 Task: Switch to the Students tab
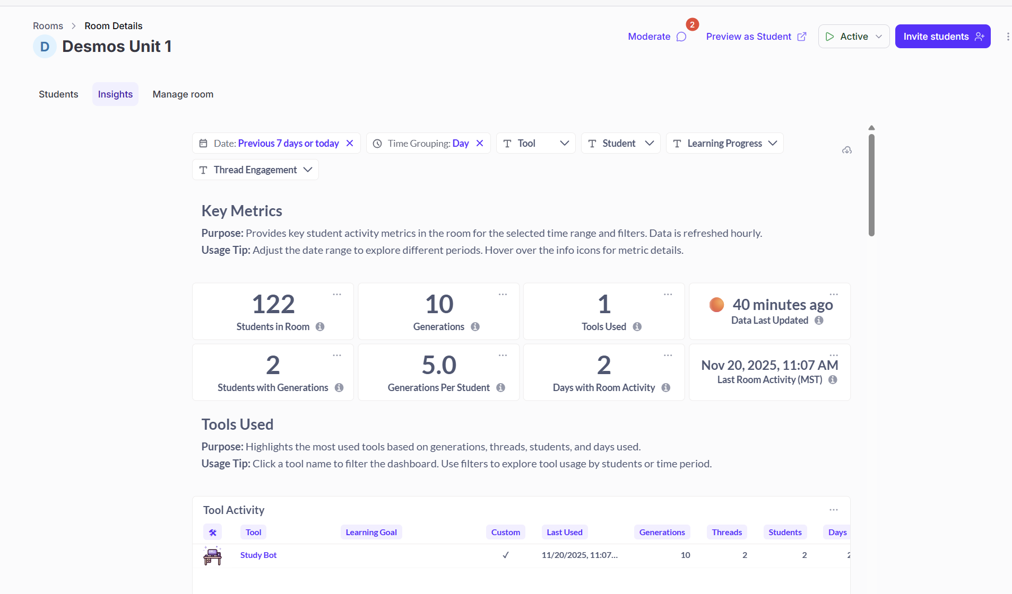58,94
